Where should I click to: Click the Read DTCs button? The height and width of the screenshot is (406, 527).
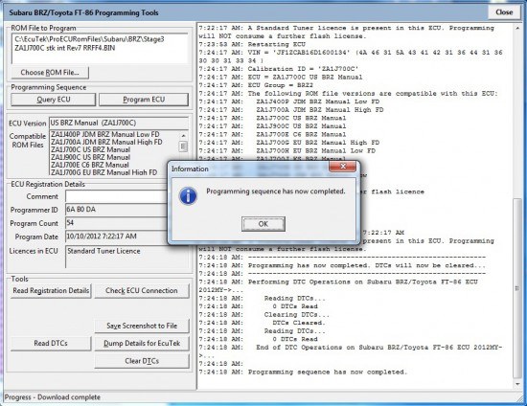(51, 344)
